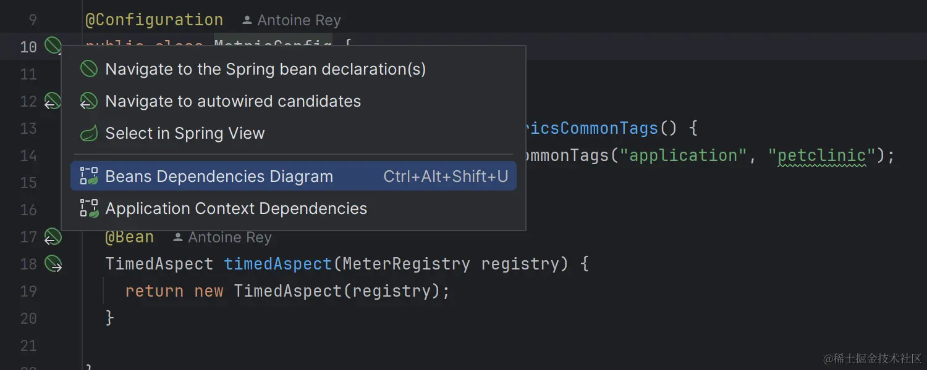Screen dimensions: 927x370
Task: Click line number 14 in the gutter
Action: pyautogui.click(x=28, y=155)
